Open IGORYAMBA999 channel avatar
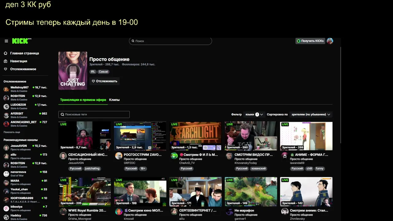The image size is (393, 221). 6,200
